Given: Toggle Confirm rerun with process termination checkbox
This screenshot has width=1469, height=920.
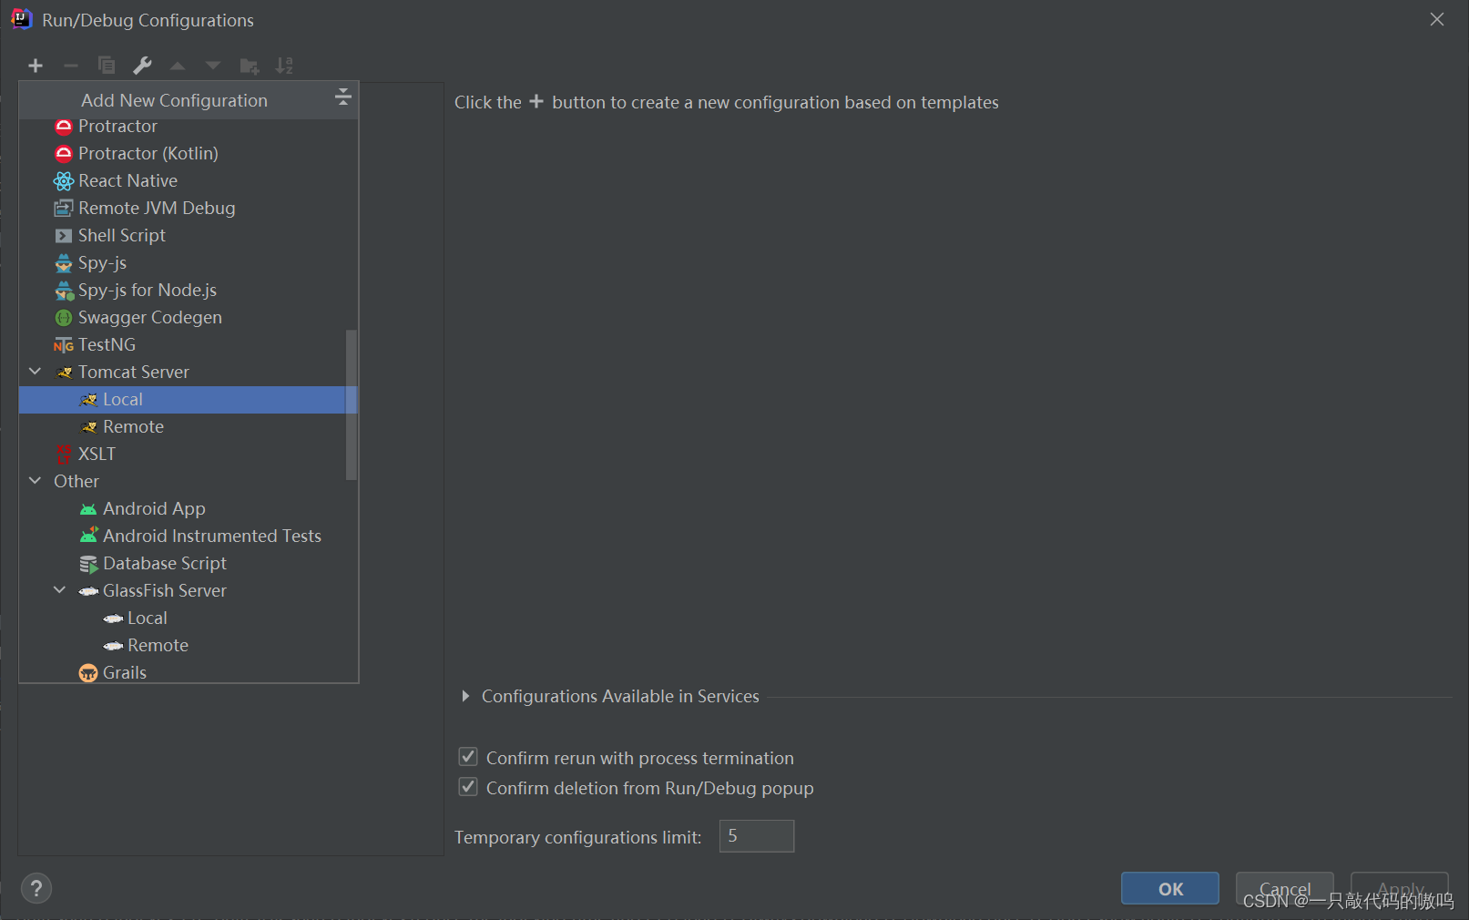Looking at the screenshot, I should [x=468, y=757].
